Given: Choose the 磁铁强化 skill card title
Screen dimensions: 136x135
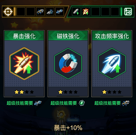Looking at the screenshot, I should pos(68,36).
